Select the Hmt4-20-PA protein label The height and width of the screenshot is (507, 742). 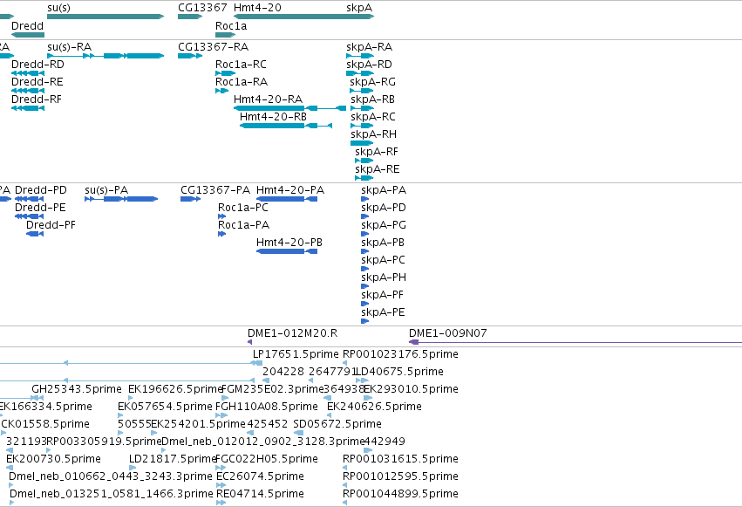click(290, 190)
